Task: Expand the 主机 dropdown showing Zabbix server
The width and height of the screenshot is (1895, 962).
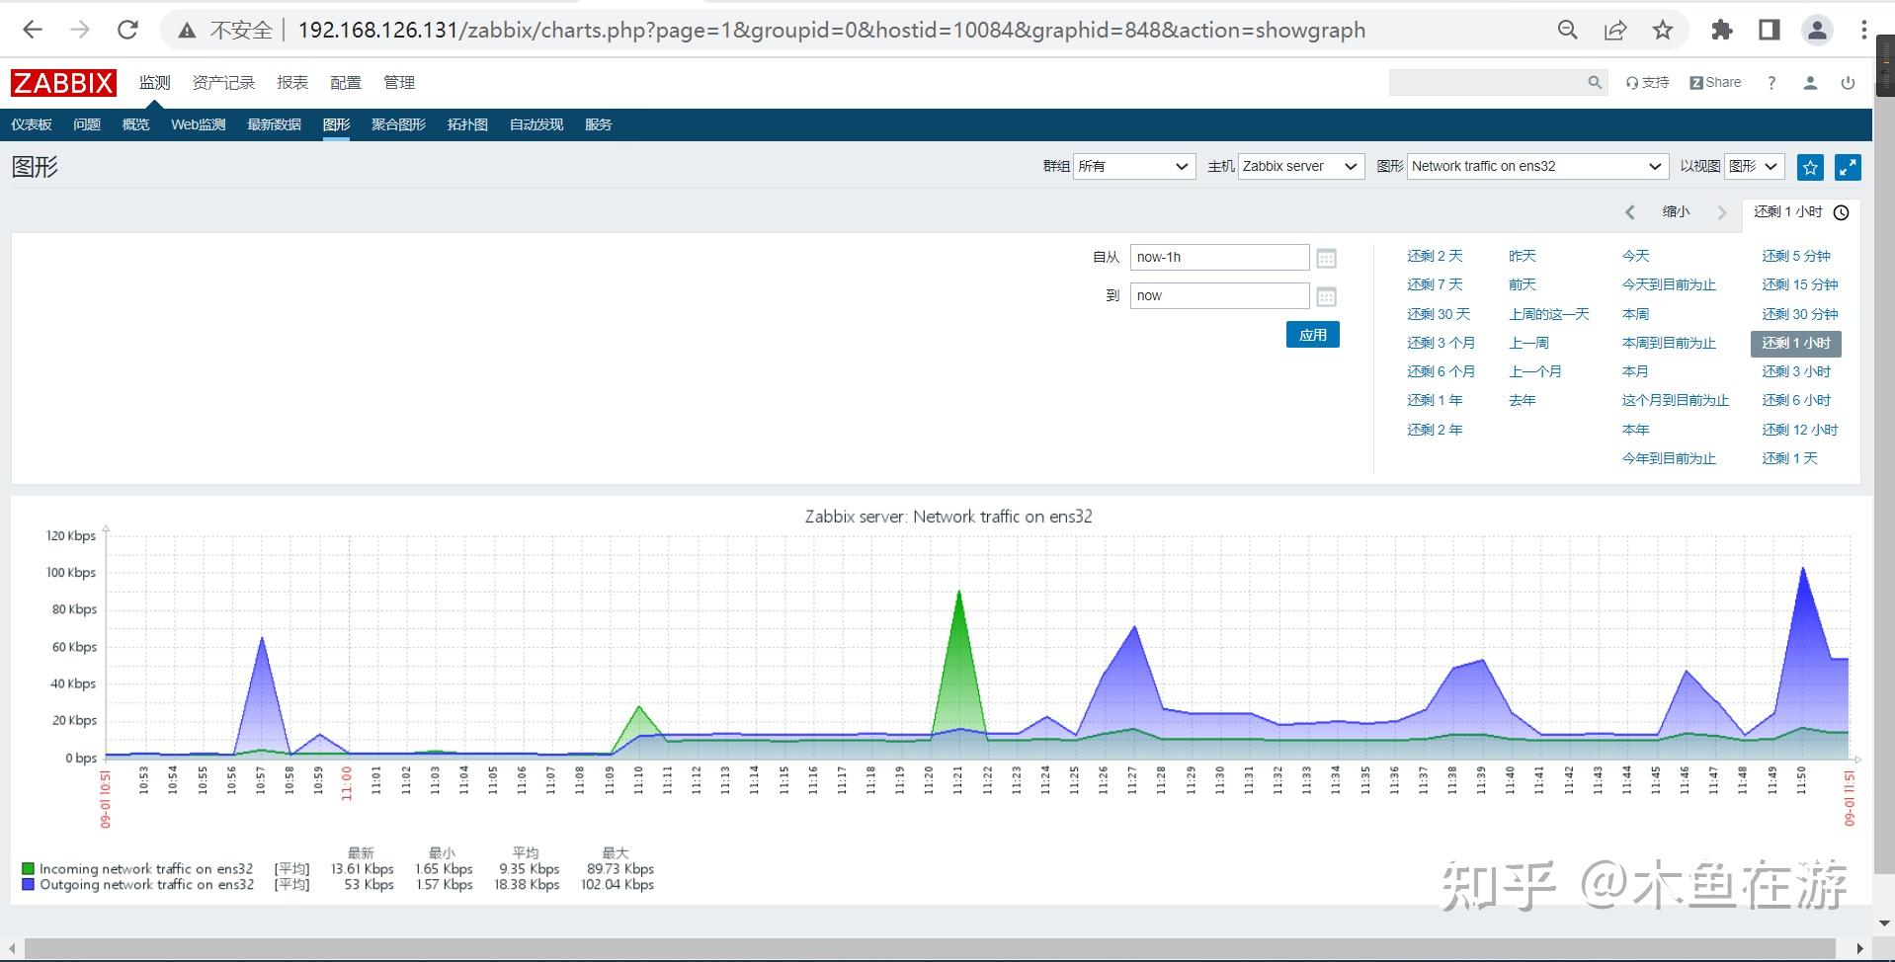Action: pos(1301,166)
